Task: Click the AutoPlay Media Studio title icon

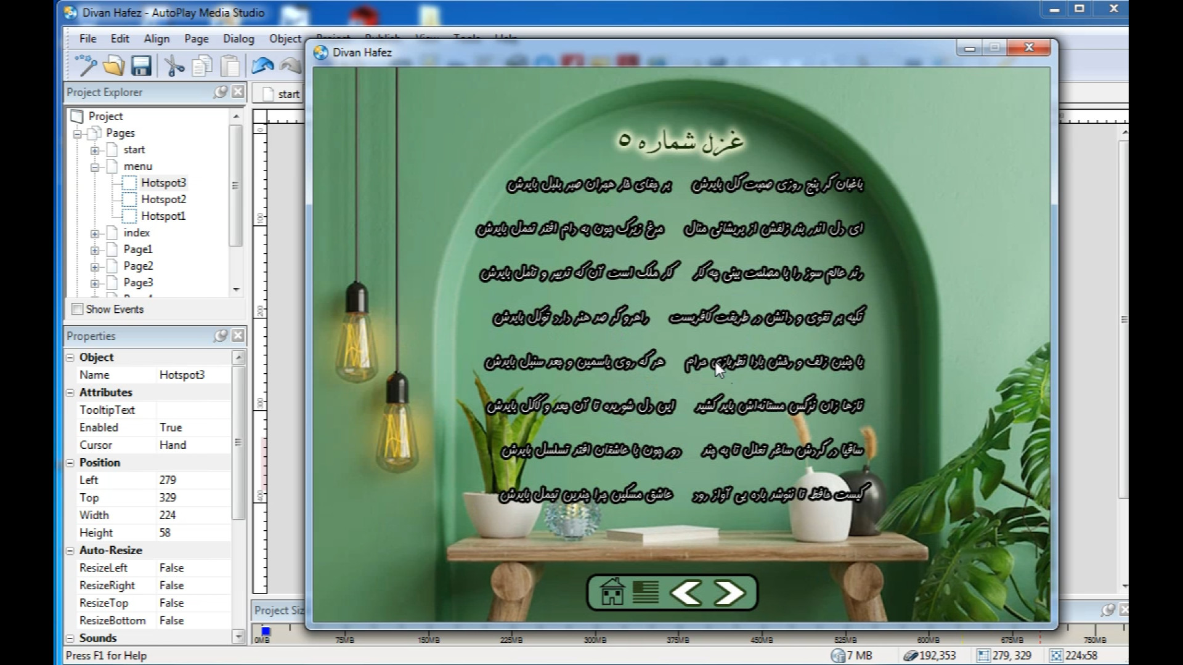Action: coord(71,12)
